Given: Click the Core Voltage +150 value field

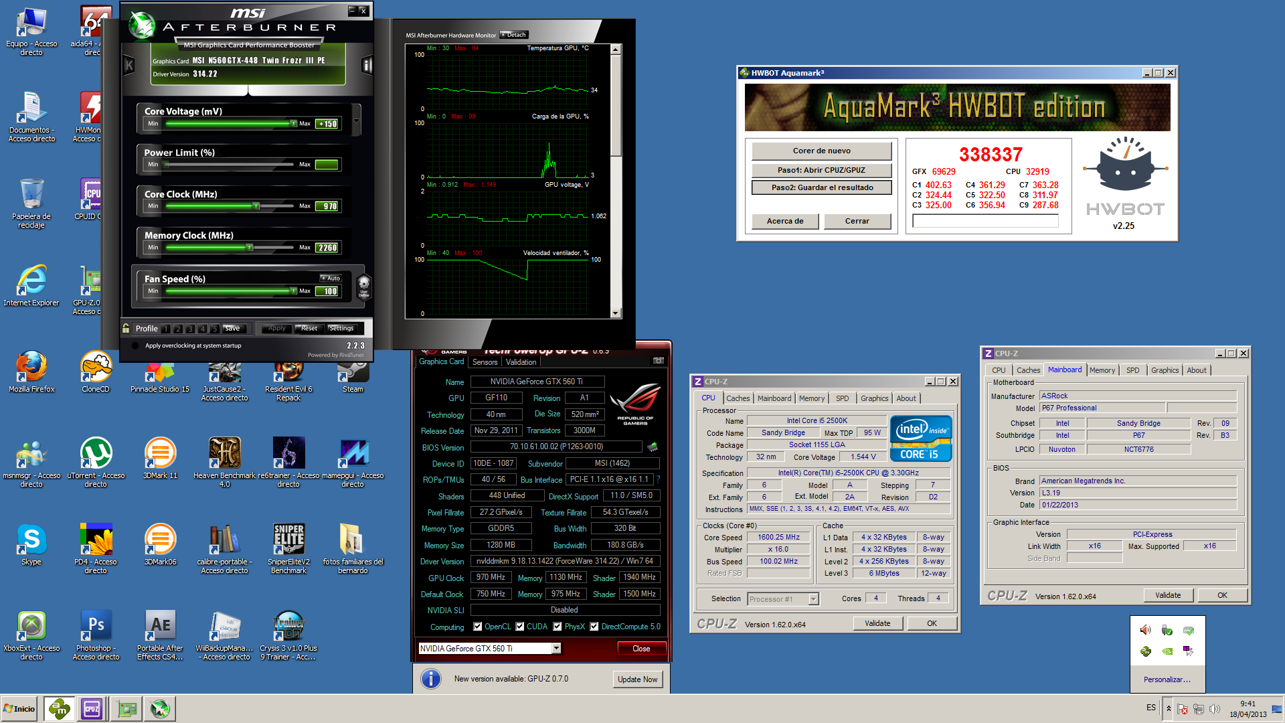Looking at the screenshot, I should (x=327, y=124).
